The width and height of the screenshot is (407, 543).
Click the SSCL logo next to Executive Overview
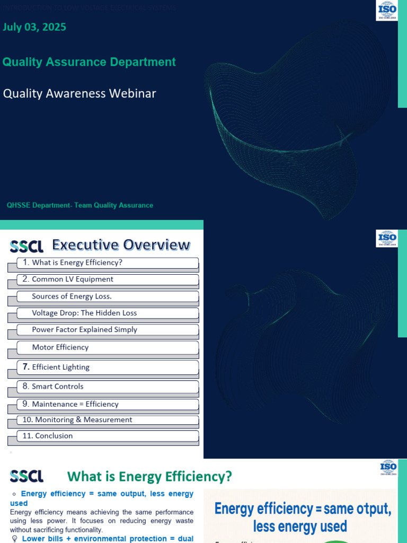coord(26,246)
